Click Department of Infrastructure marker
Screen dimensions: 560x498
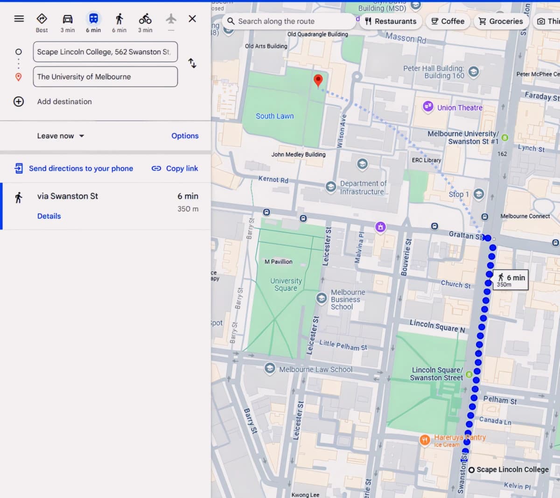coord(331,187)
